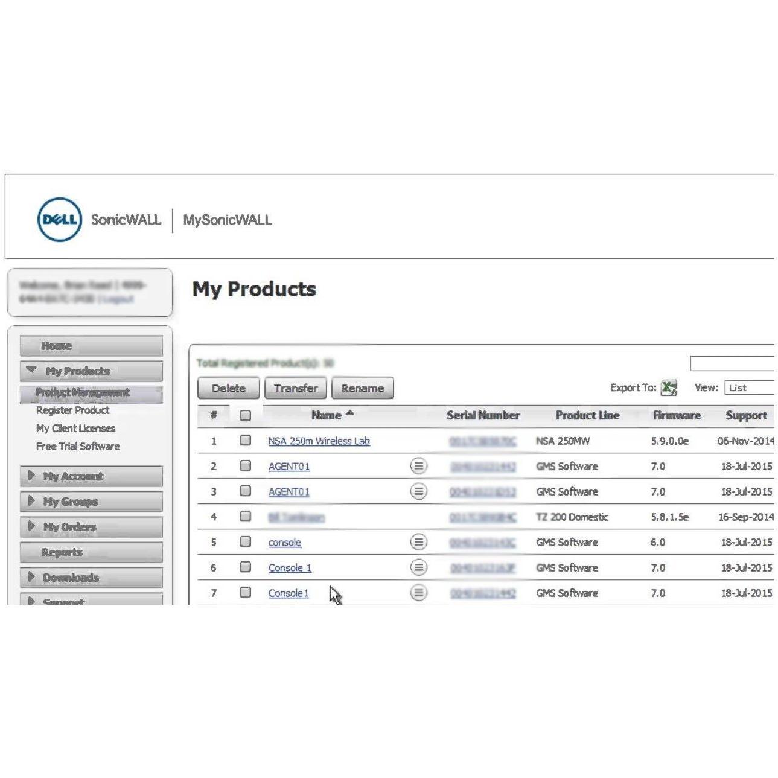Click the MySonicWALL header text
The width and height of the screenshot is (778, 778).
click(x=228, y=220)
